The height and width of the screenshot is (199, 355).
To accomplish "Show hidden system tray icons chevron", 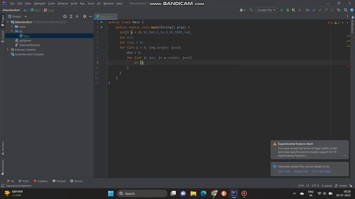I will [295, 193].
